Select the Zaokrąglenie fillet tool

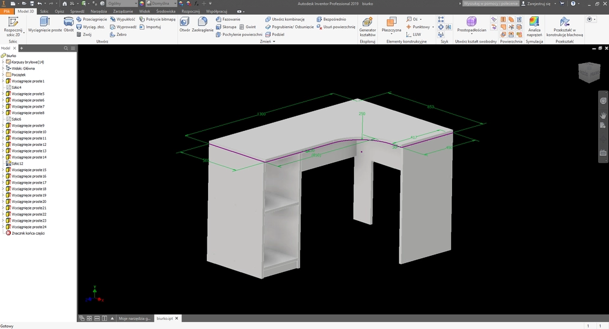203,25
